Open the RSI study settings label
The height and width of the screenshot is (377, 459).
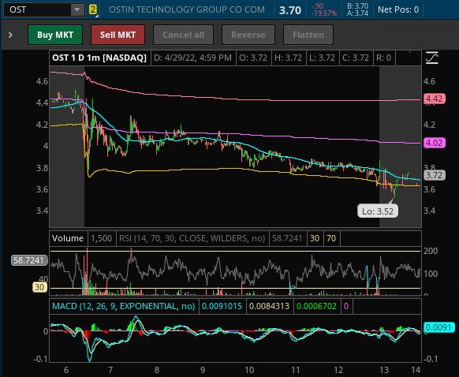click(192, 238)
